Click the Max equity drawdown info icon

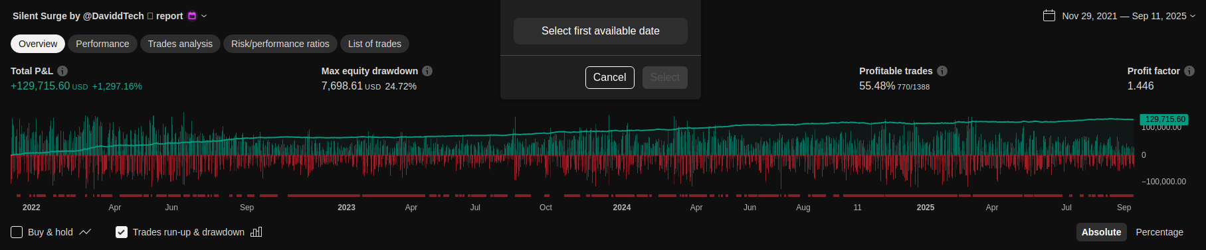[x=427, y=71]
